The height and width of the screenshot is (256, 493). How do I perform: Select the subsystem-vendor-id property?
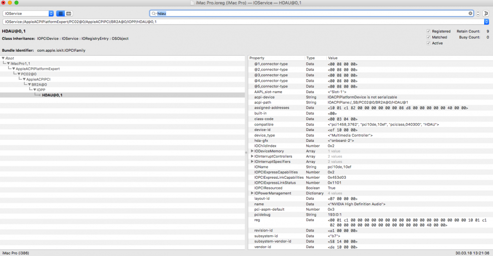click(370, 242)
